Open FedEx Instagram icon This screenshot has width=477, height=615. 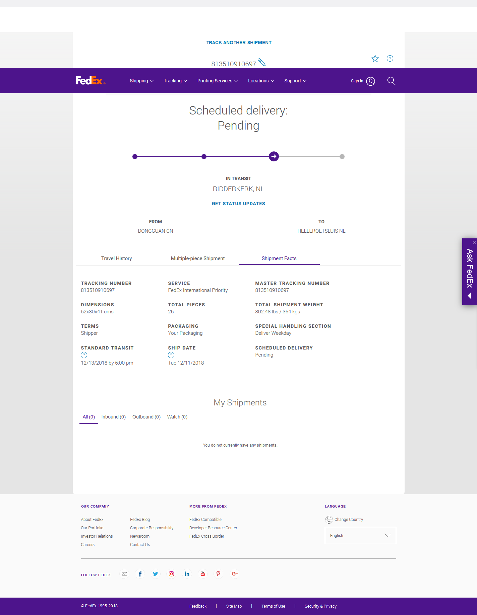(x=171, y=574)
